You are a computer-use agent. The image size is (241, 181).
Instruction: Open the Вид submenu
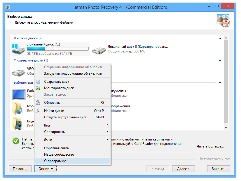(72, 125)
